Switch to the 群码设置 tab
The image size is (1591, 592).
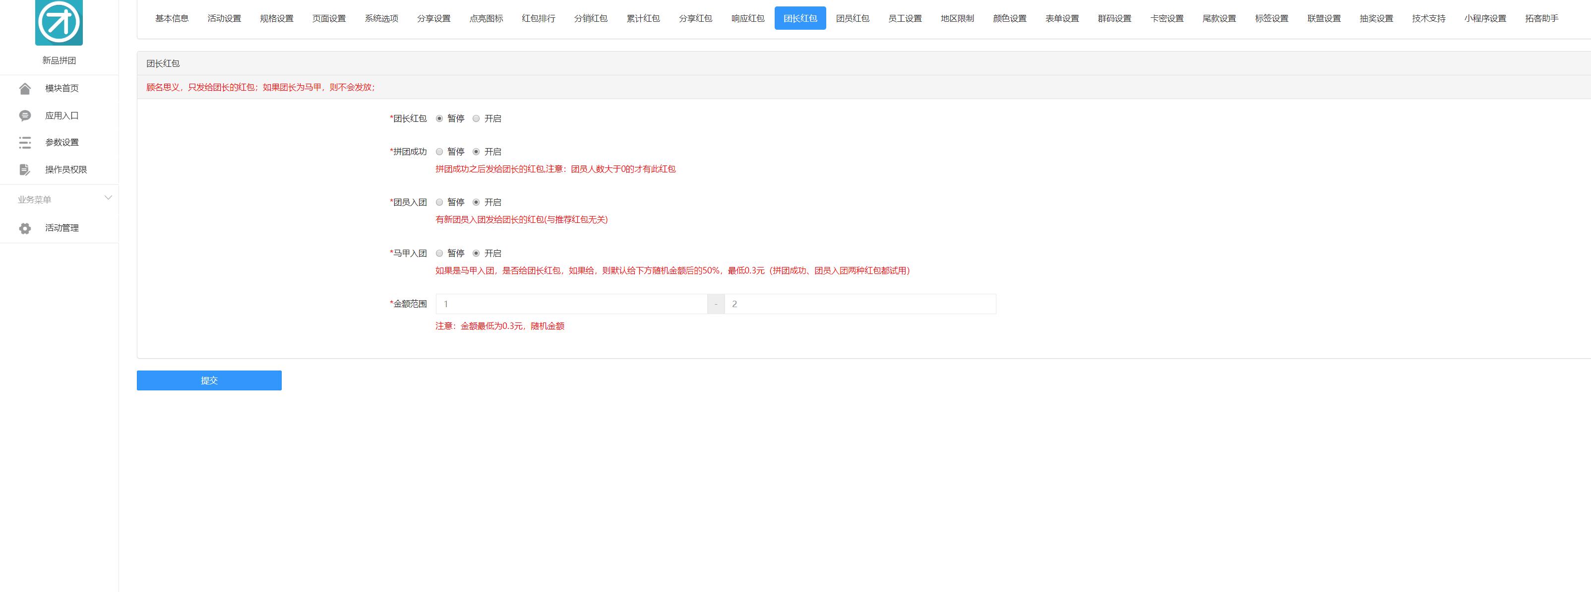(x=1115, y=18)
